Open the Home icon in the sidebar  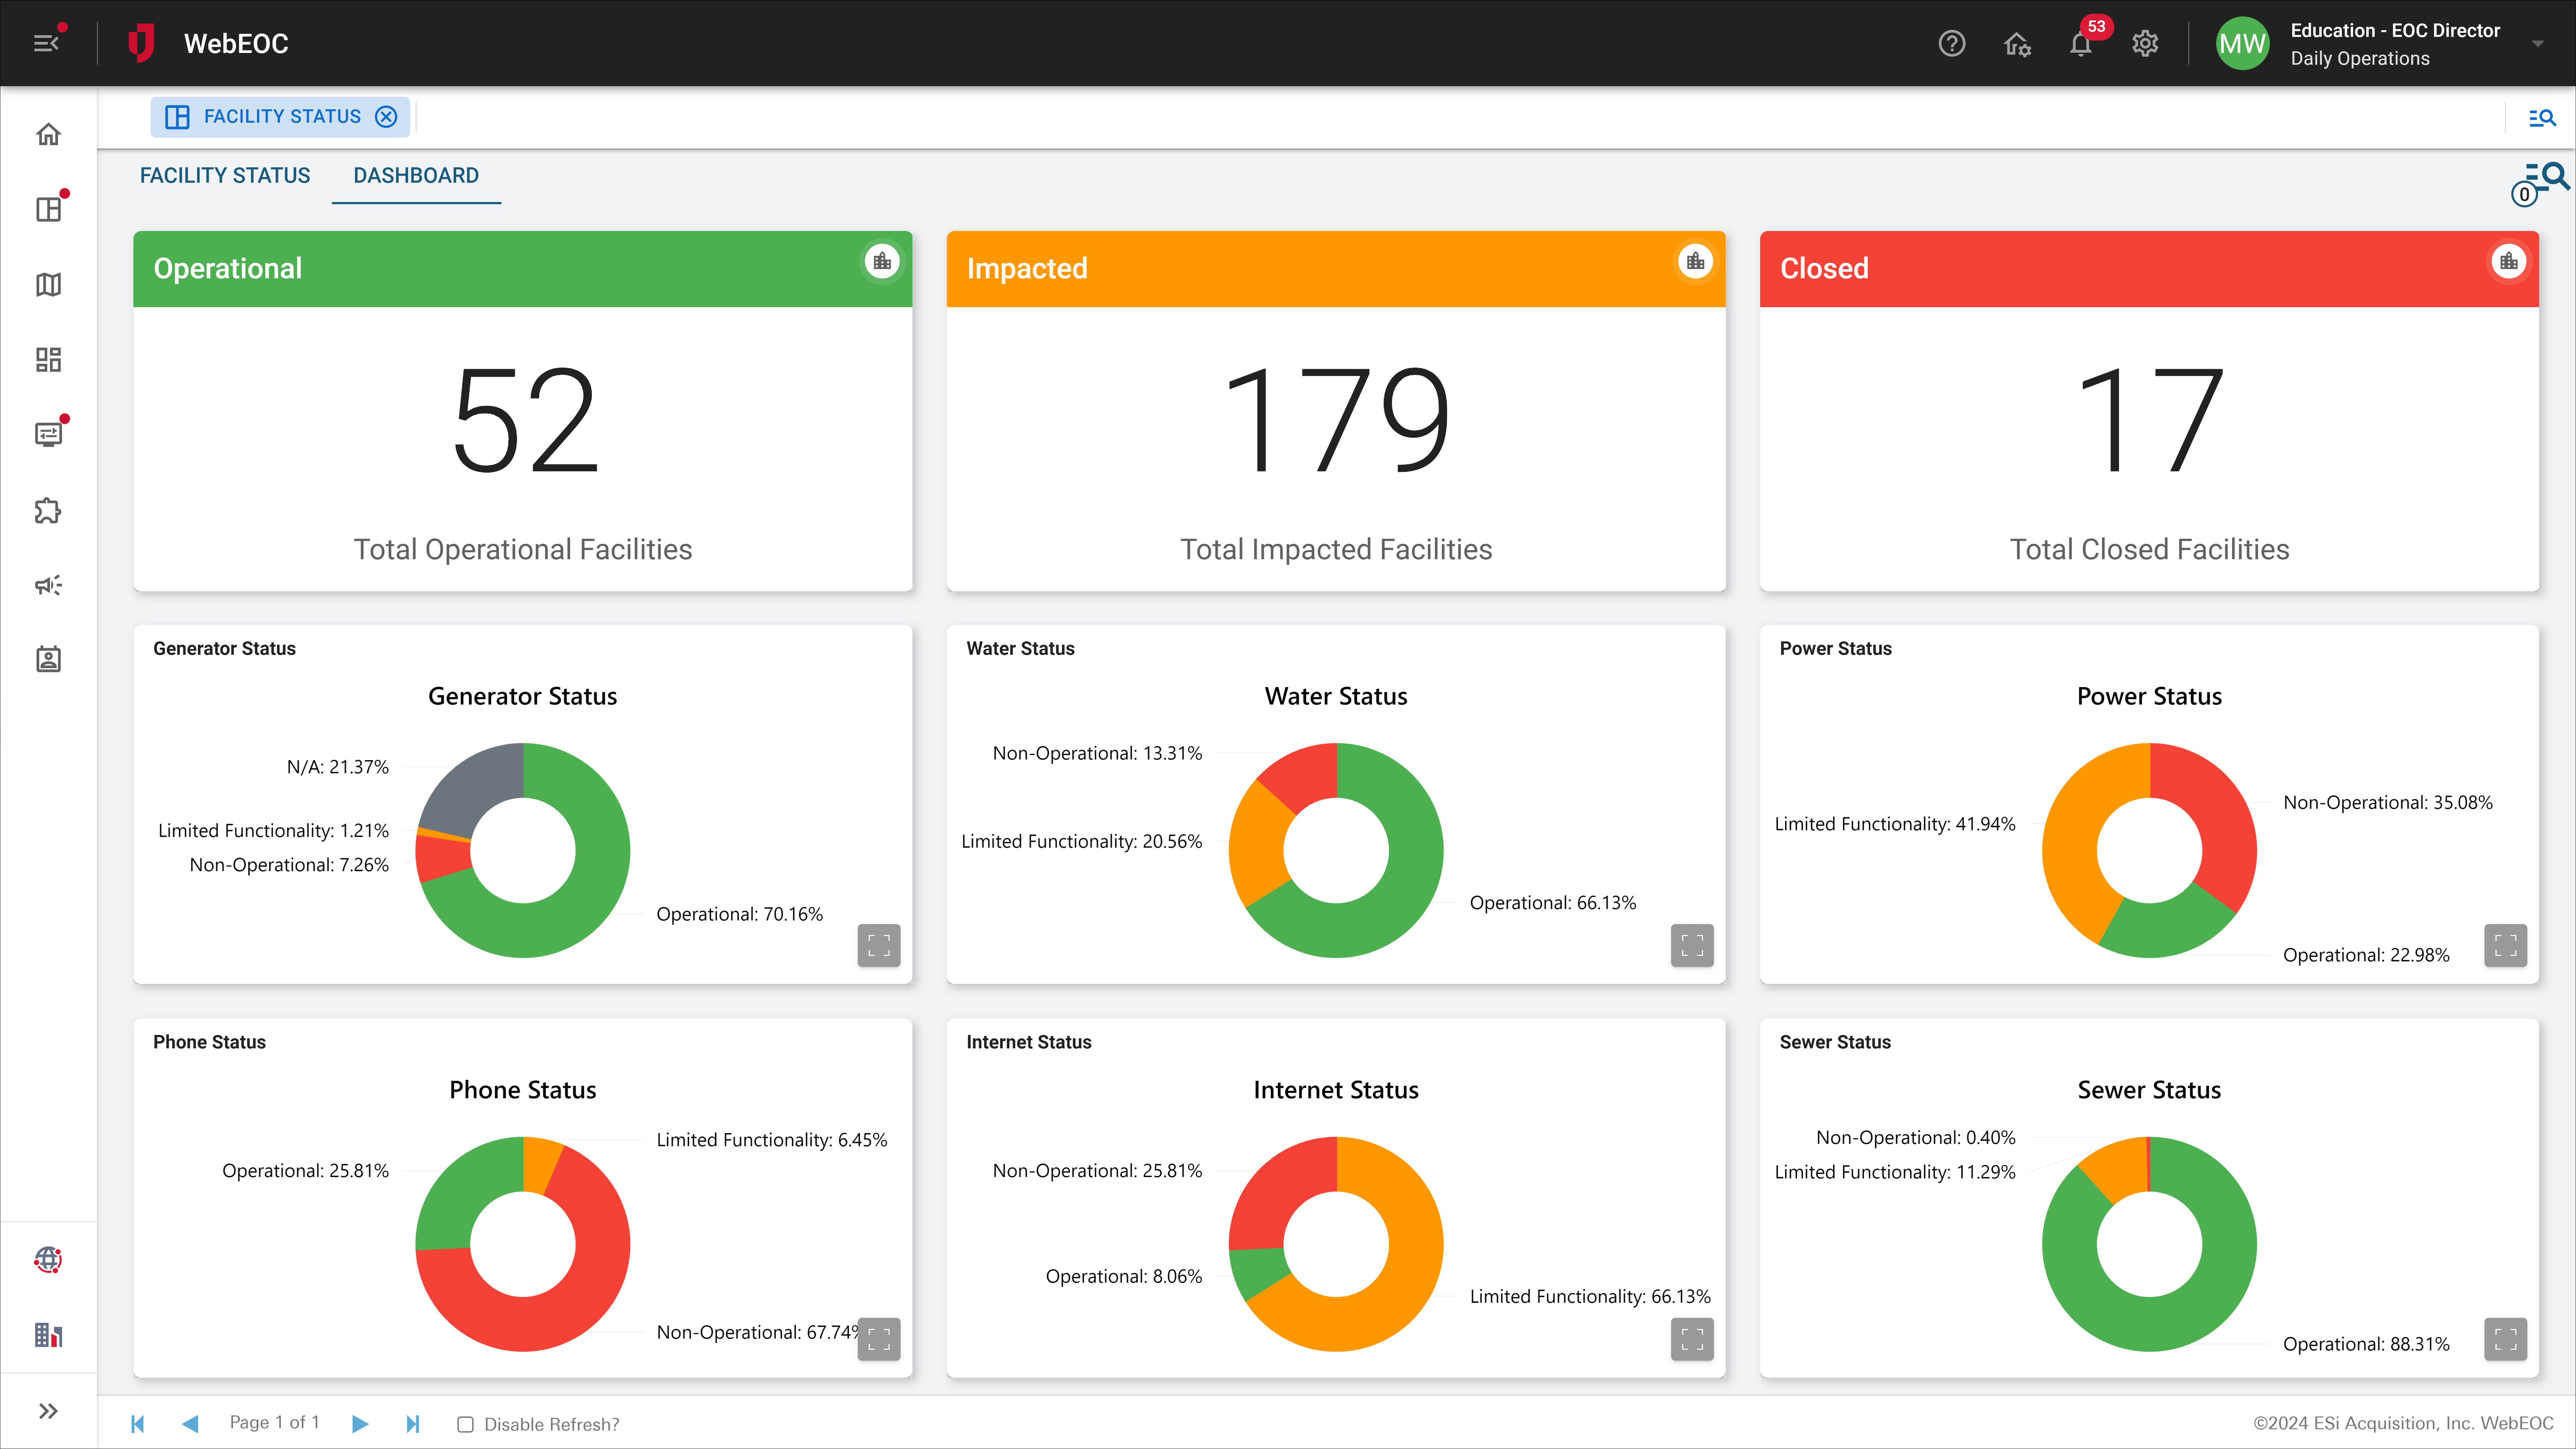tap(48, 135)
